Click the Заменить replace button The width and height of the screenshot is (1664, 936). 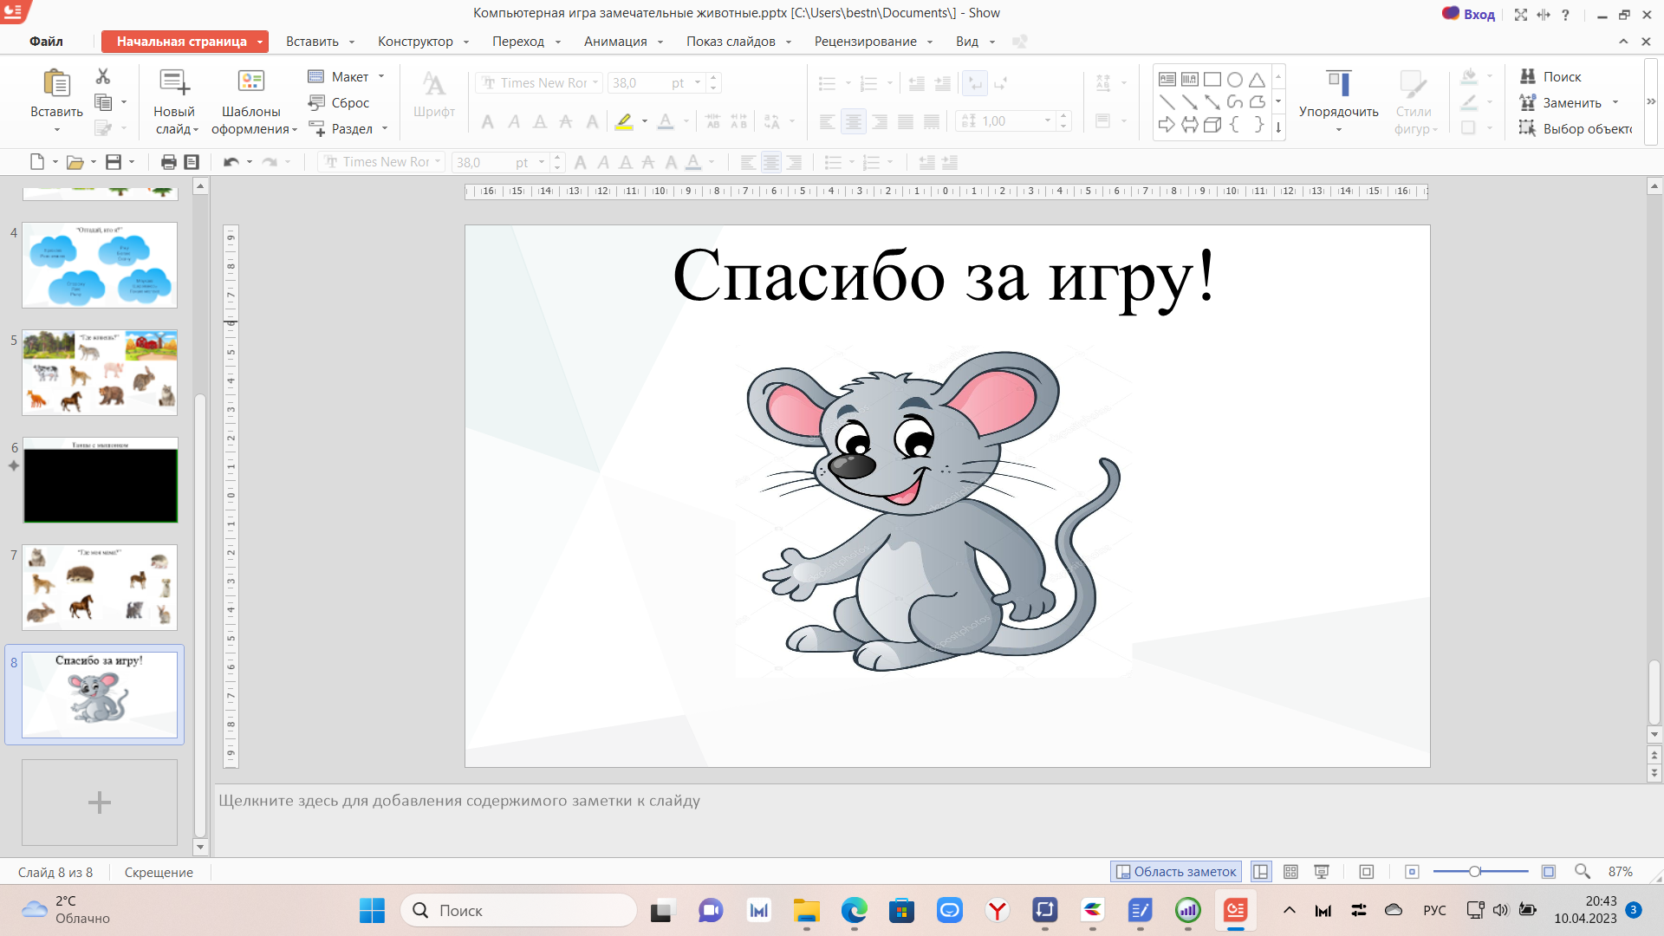1571,102
